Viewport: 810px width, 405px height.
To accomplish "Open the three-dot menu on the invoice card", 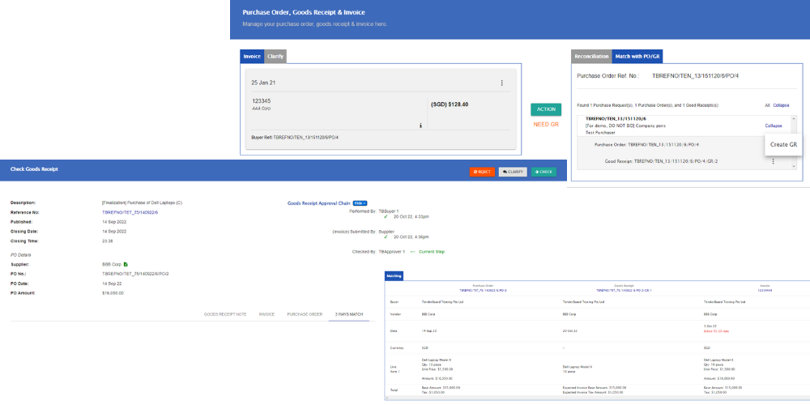I will [501, 83].
